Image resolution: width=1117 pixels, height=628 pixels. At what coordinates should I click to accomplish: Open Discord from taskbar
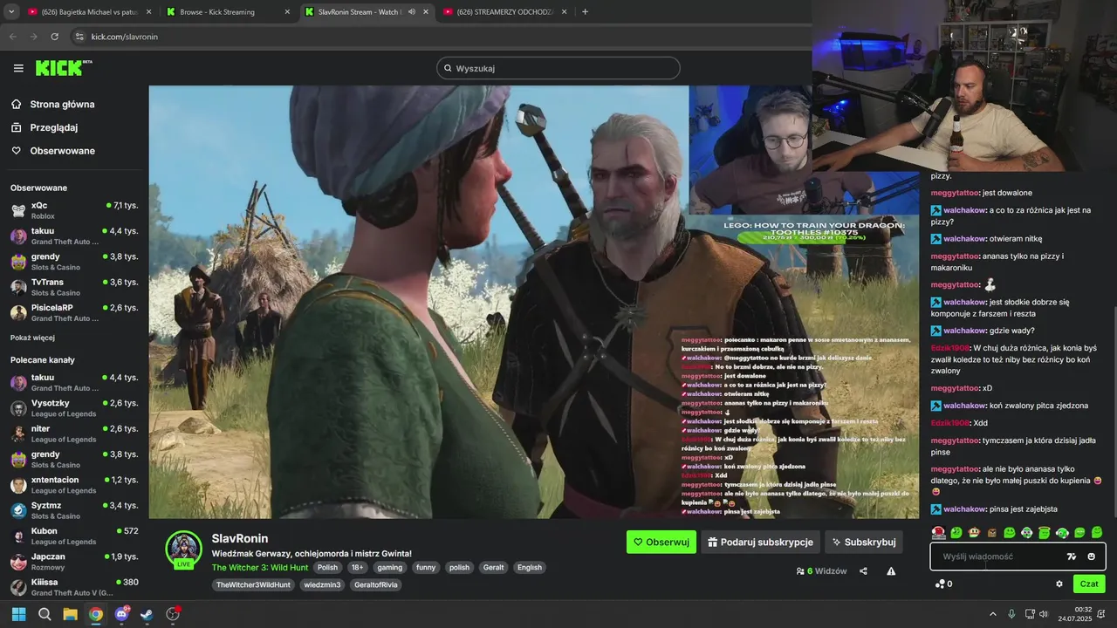pos(121,614)
